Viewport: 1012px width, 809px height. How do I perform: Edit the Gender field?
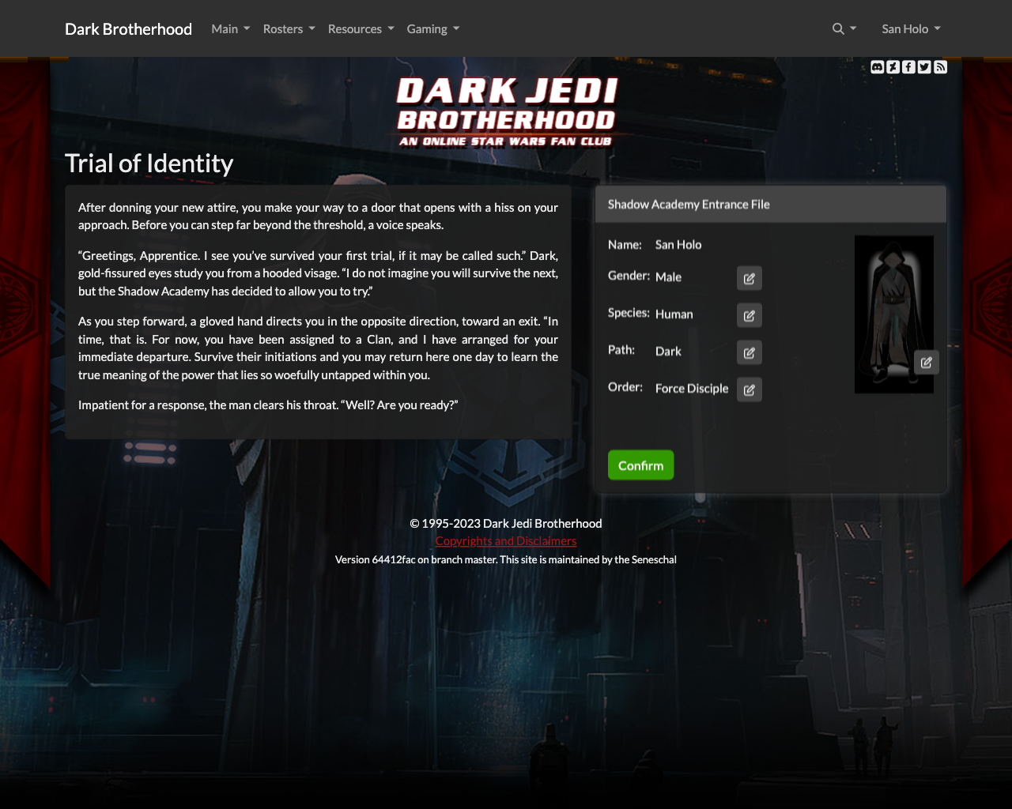[750, 278]
